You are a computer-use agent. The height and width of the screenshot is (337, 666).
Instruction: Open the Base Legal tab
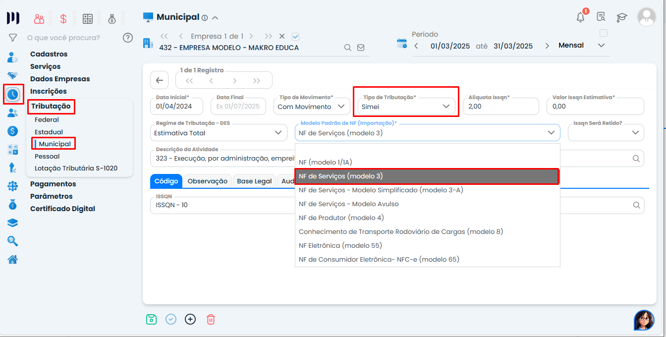click(x=254, y=181)
